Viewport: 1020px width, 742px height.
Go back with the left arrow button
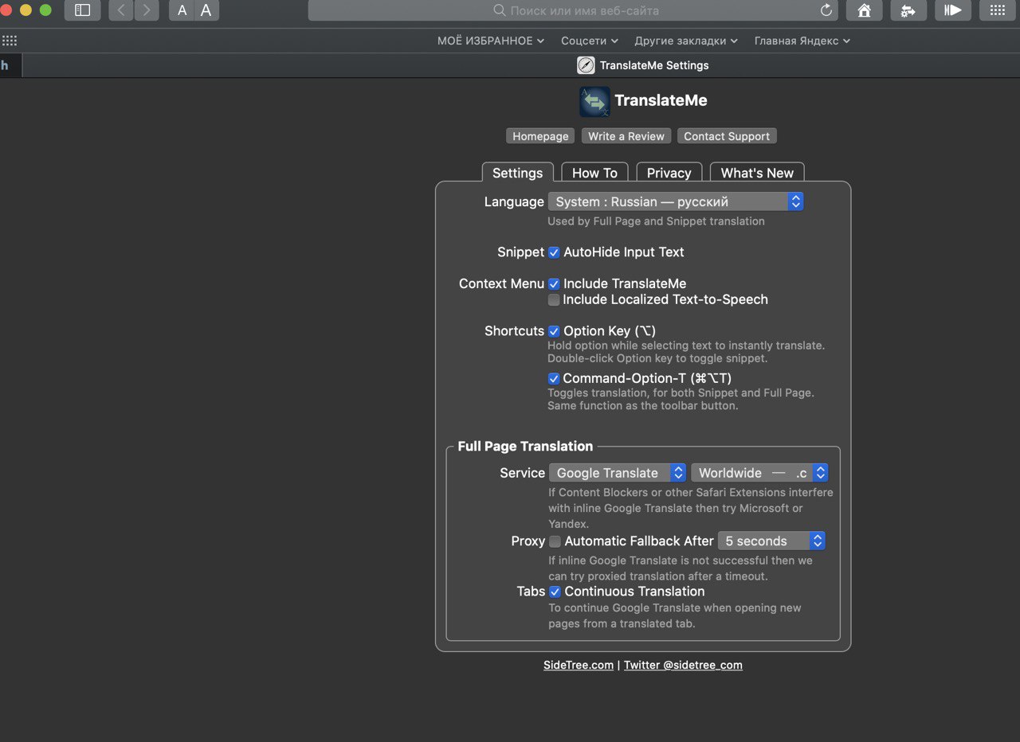[x=120, y=10]
